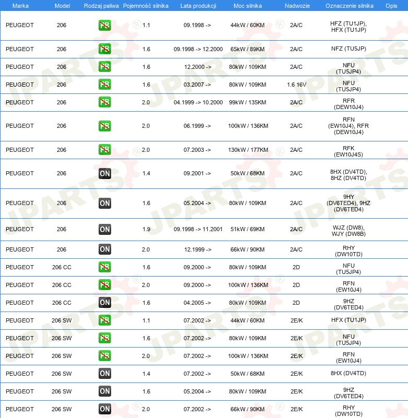Click diesel ON icon in 206 09.2001 row
This screenshot has width=408, height=418.
point(105,174)
